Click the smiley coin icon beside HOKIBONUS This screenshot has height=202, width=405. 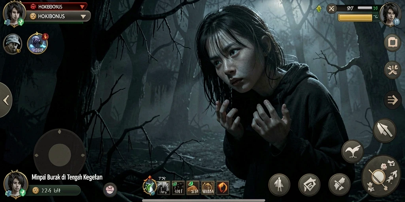tap(33, 16)
